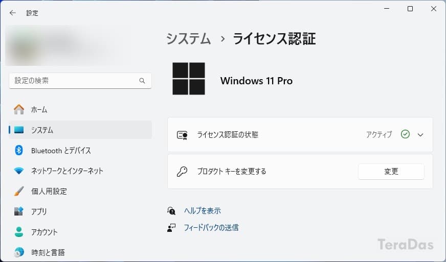Click the monitor icon for システム

19,130
